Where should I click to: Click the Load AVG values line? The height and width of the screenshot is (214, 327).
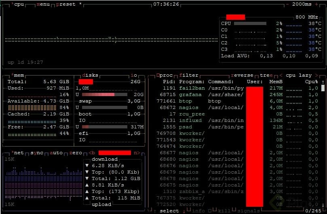click(x=270, y=56)
